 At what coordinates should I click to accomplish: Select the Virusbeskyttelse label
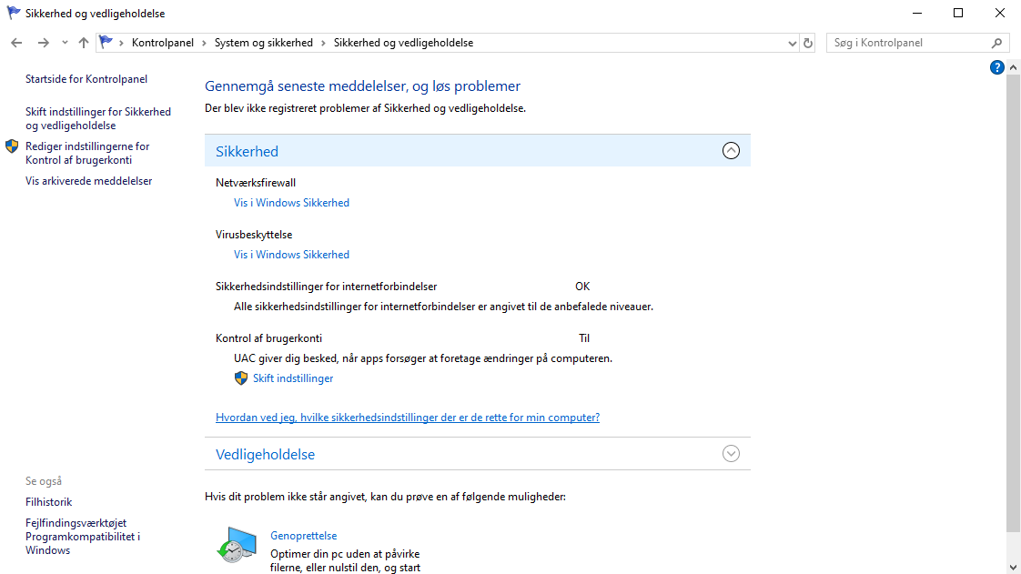254,235
